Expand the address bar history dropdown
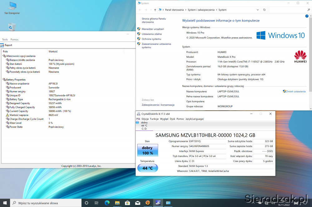 (258, 10)
